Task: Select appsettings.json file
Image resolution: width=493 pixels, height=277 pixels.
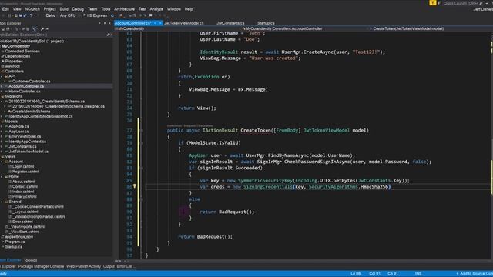Action: [x=19, y=237]
